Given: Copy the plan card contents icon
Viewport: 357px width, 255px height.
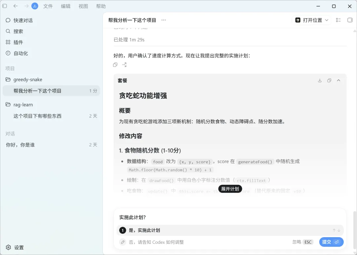Looking at the screenshot, I should (x=329, y=80).
